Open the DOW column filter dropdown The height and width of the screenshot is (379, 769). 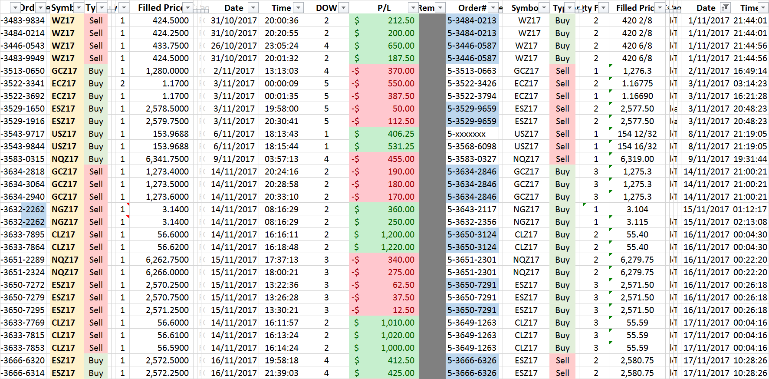tap(343, 8)
